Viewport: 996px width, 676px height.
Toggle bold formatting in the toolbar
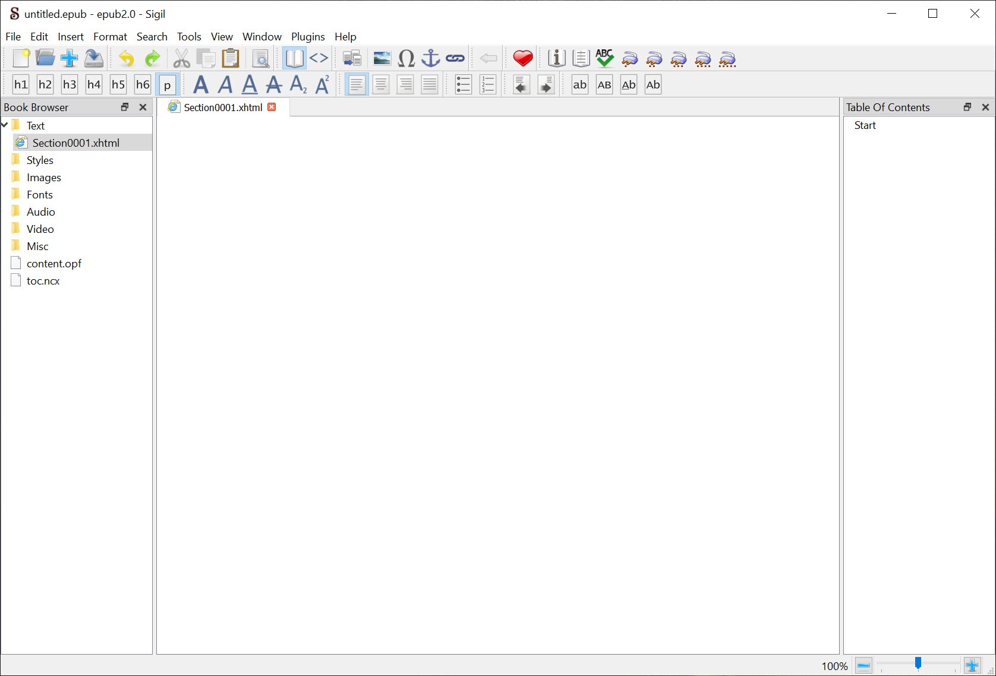[x=201, y=85]
